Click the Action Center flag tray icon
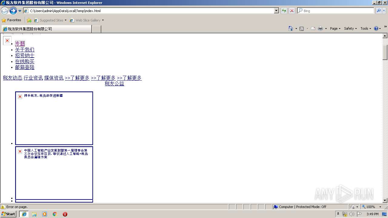388x218 pixels. coord(359,214)
